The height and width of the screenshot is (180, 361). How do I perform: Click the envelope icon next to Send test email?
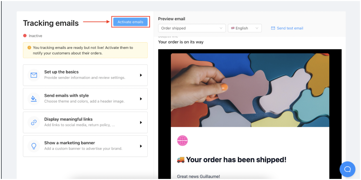click(x=273, y=28)
